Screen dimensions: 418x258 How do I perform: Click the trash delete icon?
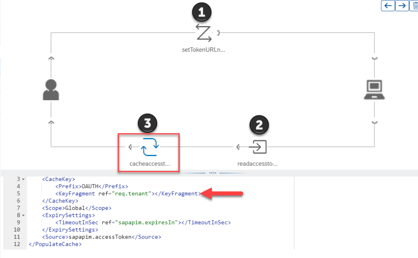coord(415,5)
